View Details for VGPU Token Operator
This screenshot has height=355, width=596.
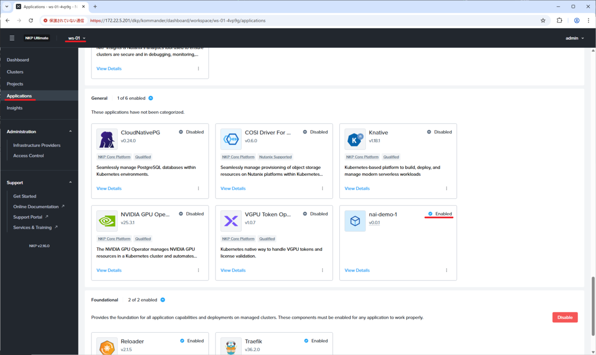pos(233,271)
